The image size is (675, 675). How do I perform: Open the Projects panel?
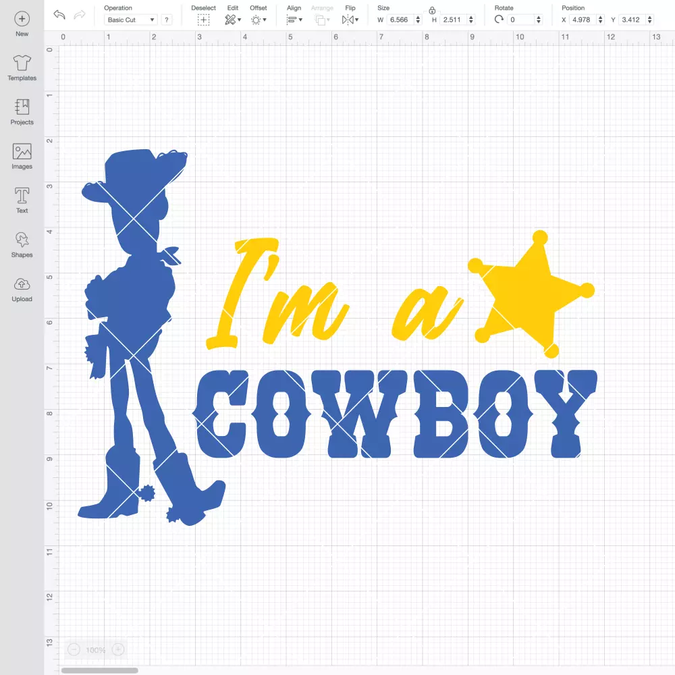pos(22,112)
